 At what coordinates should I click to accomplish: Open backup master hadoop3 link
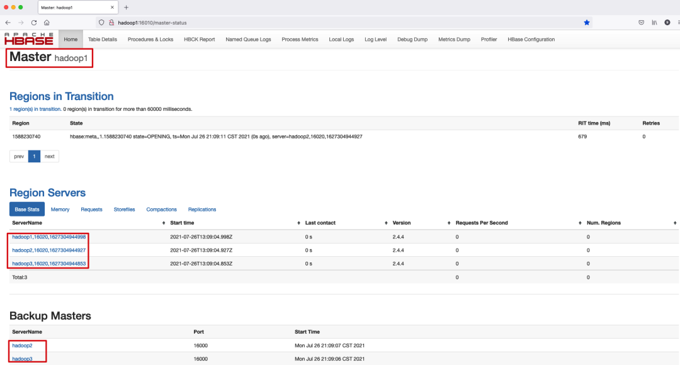[x=22, y=359]
